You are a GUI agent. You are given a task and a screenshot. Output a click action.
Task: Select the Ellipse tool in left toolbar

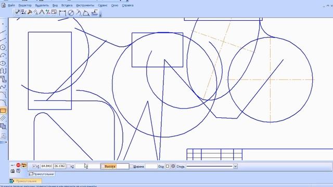pyautogui.click(x=3, y=63)
